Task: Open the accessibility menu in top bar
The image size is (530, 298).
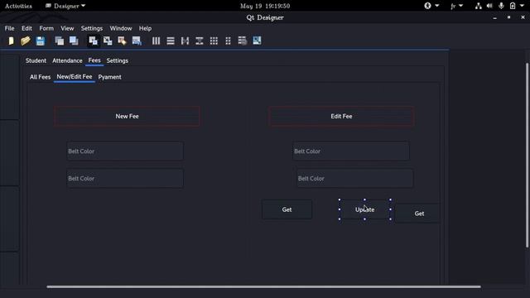Action: coord(431,6)
